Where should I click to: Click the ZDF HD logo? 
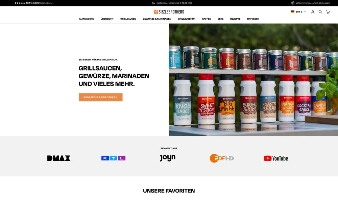(x=222, y=158)
